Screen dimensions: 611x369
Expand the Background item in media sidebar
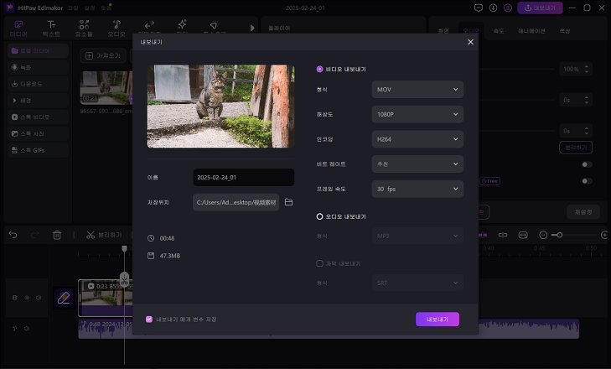[38, 101]
